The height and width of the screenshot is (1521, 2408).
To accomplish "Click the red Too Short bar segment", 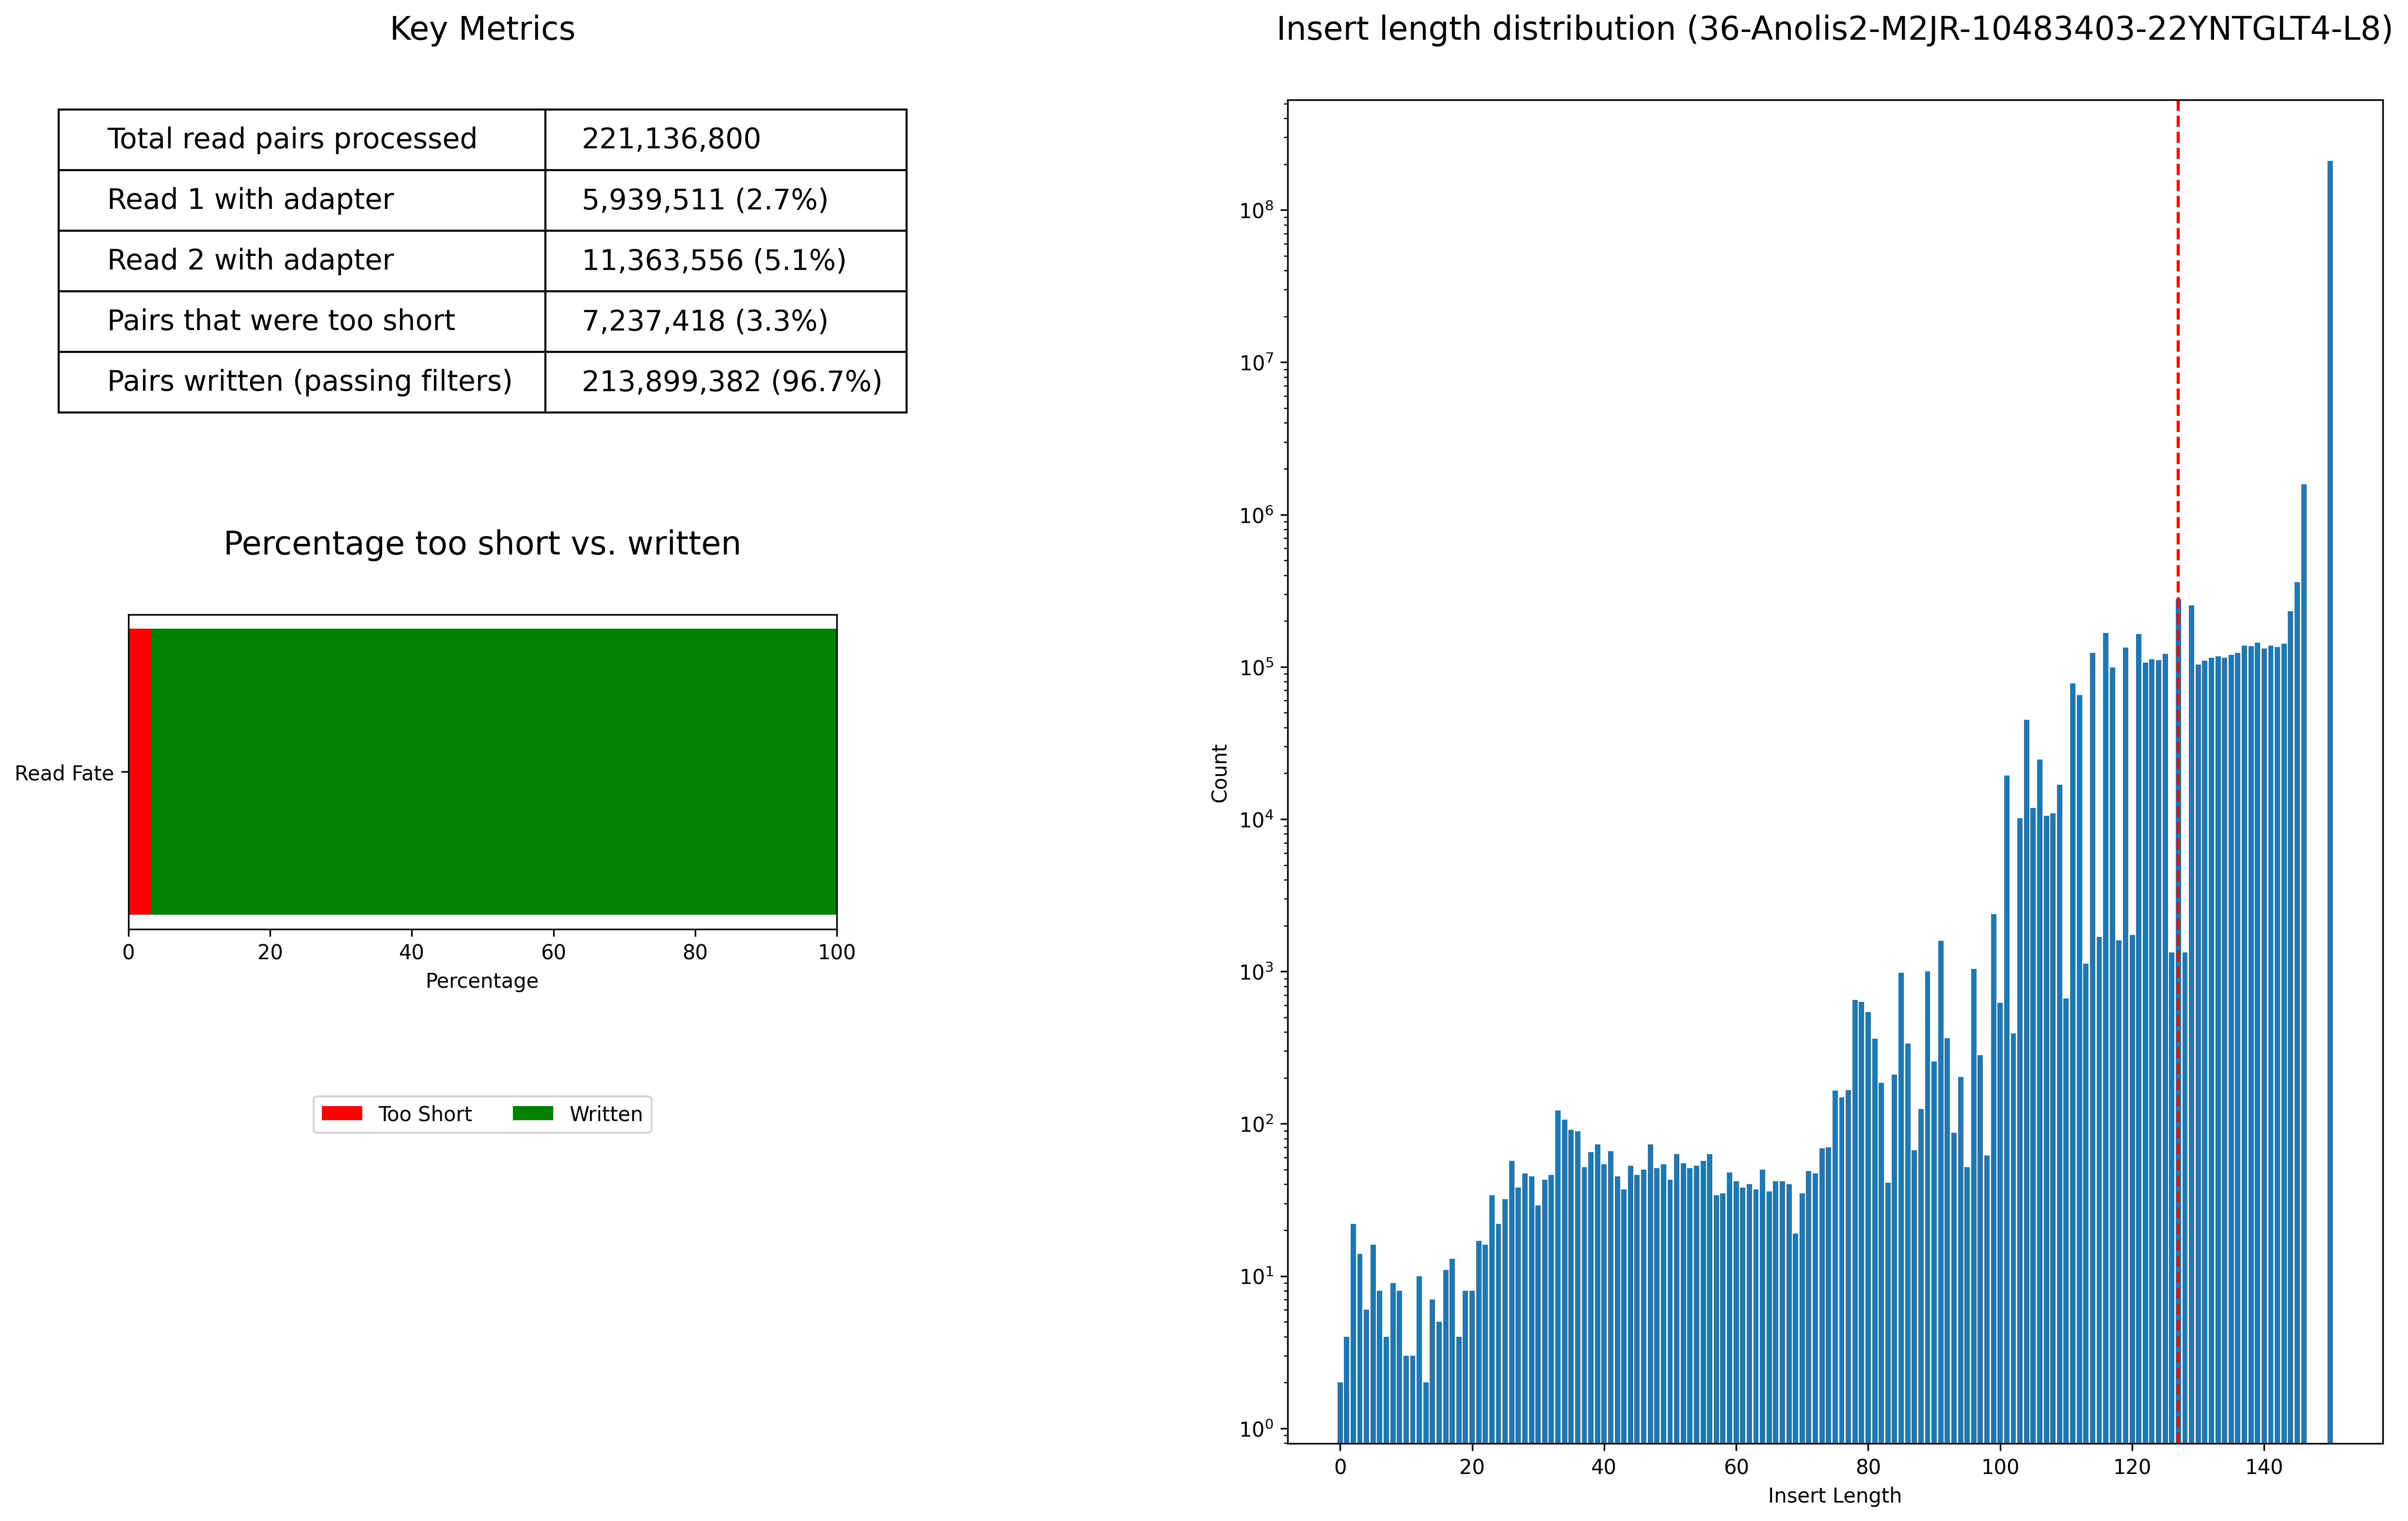I will tap(140, 771).
